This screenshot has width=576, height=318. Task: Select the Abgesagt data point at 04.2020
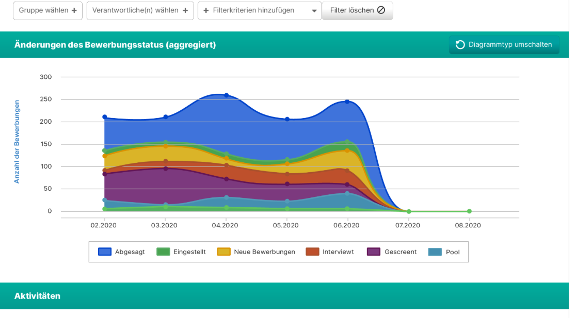(x=226, y=95)
